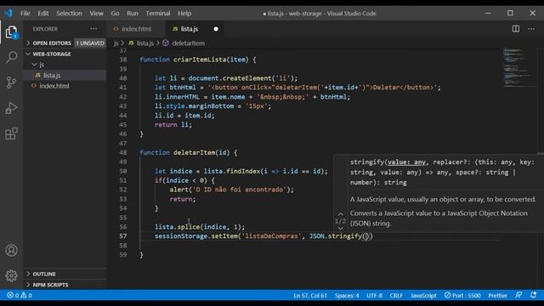544x306 pixels.
Task: Open notifications bell in status bar
Action: point(533,295)
